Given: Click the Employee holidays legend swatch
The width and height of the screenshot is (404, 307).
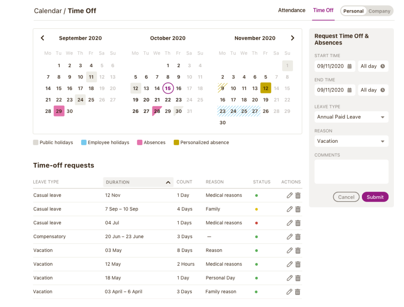Looking at the screenshot, I should pyautogui.click(x=84, y=142).
